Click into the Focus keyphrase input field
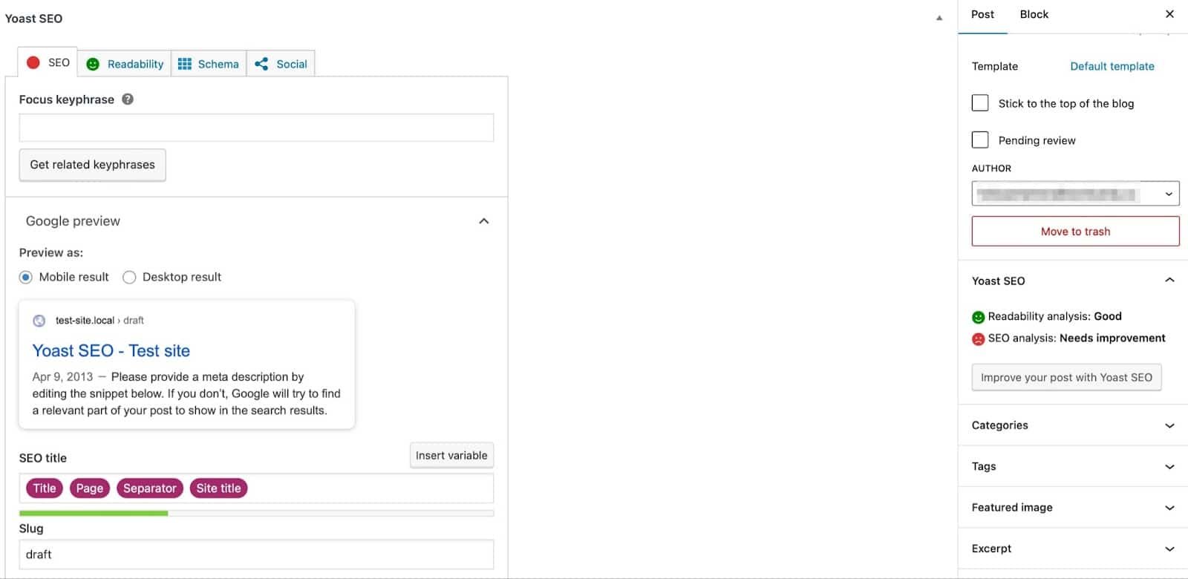The height and width of the screenshot is (579, 1188). 256,128
